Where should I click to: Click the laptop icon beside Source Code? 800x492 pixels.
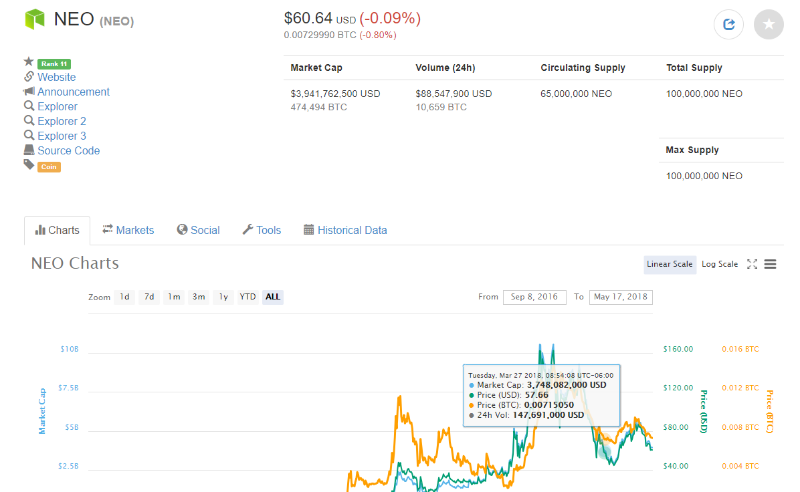tap(29, 150)
